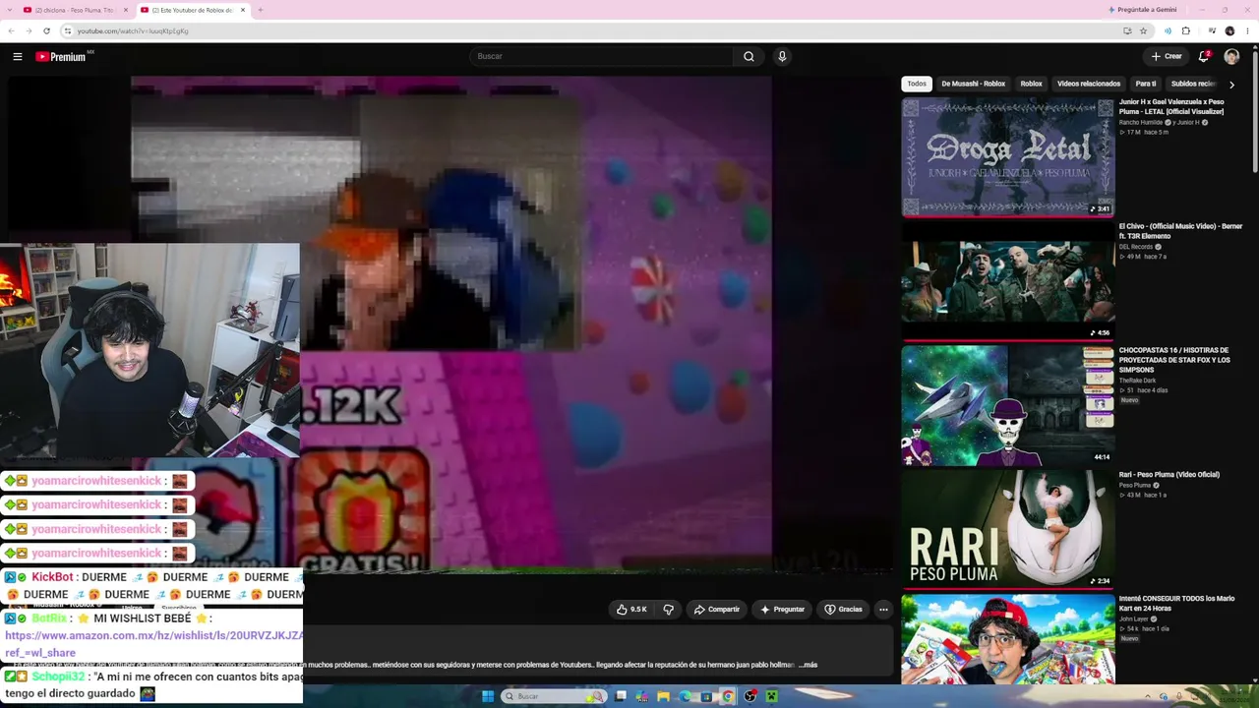Select the 'De Musashi - Roblox' chip
Viewport: 1259px width, 708px height.
coord(974,84)
